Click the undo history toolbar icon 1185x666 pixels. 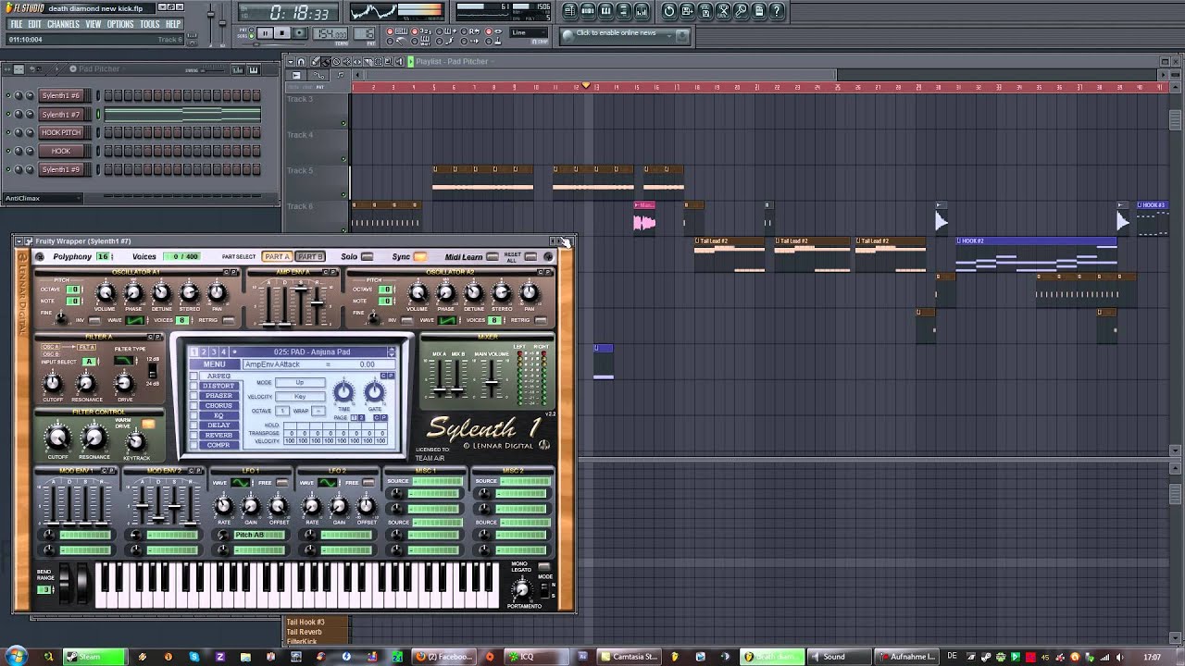[x=669, y=11]
